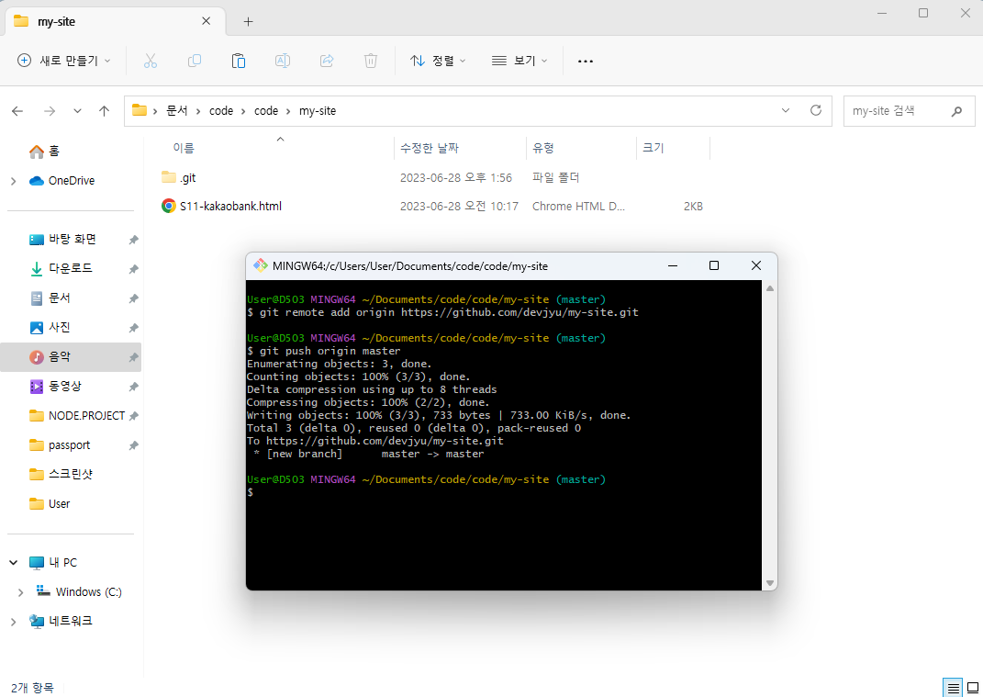
Task: Close the my-site tab
Action: (x=206, y=21)
